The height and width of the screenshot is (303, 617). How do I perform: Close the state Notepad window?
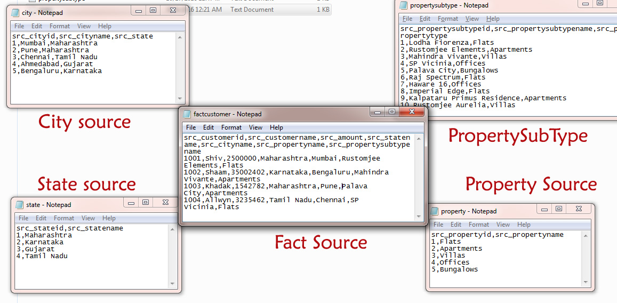pyautogui.click(x=165, y=203)
